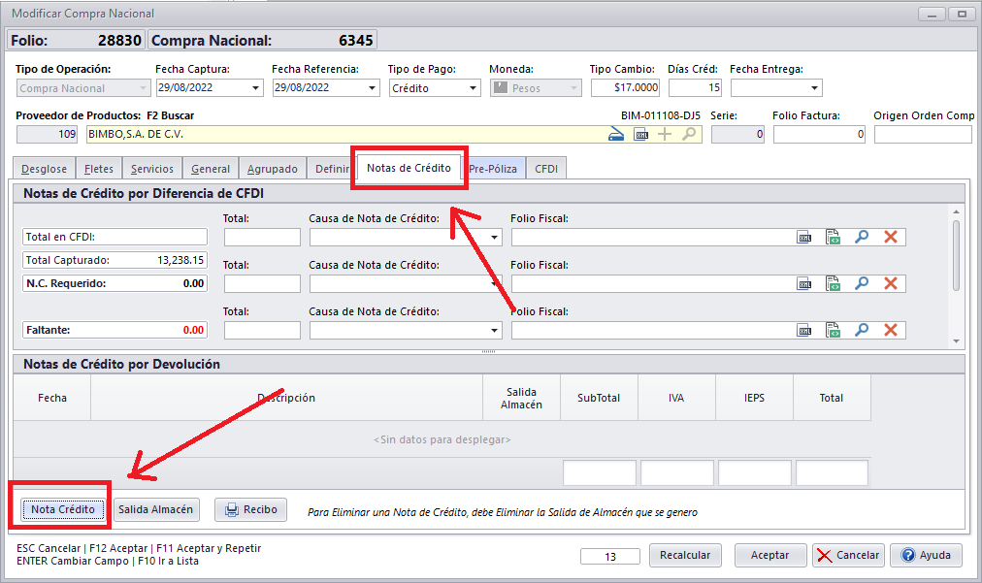Viewport: 982px width, 583px height.
Task: Click magnifier search in second Folio Fiscal row
Action: pyautogui.click(x=861, y=283)
